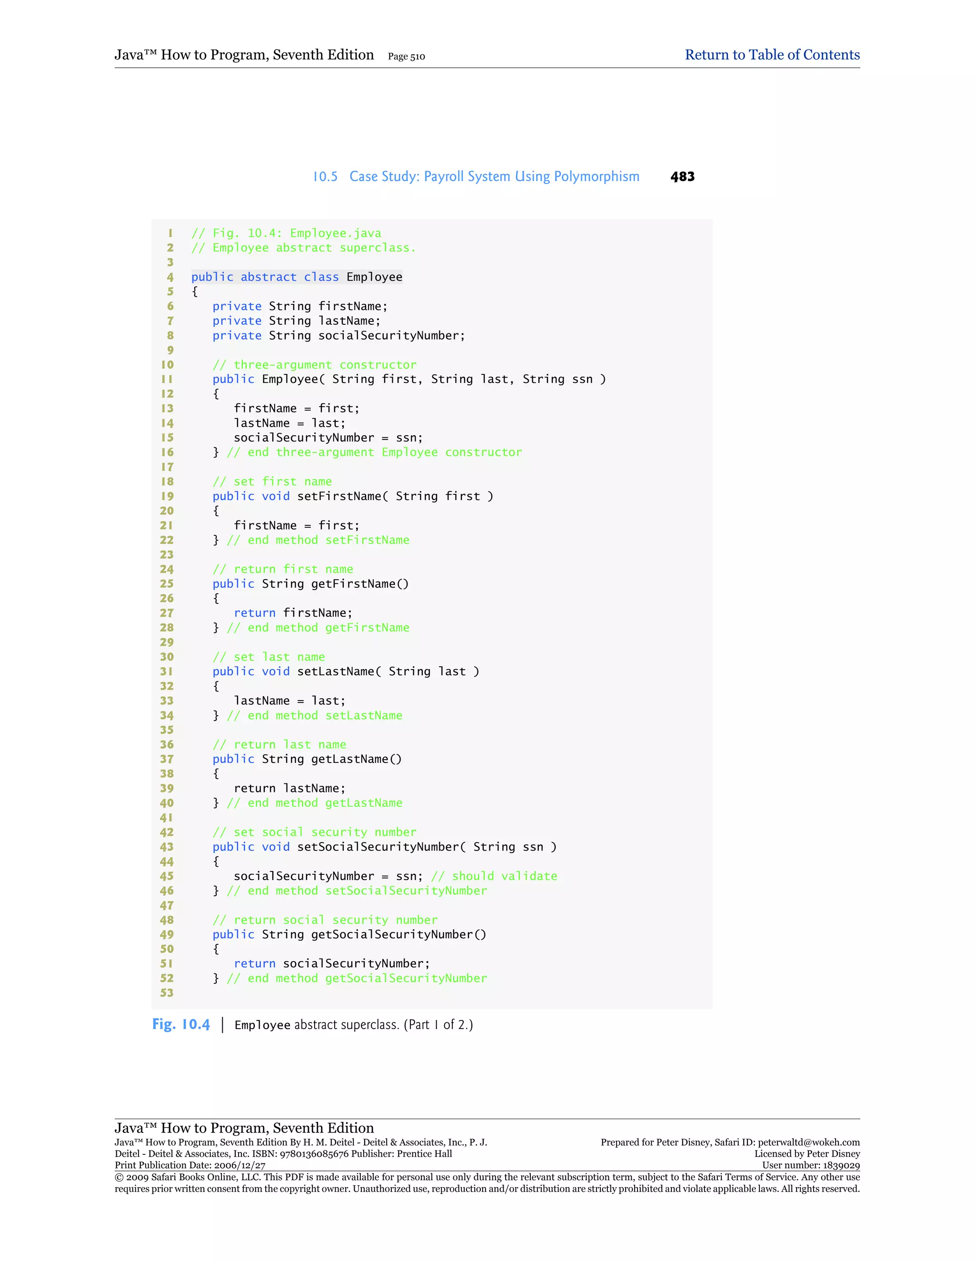The image size is (975, 1262).
Task: Click the private String socialSecurityNumber declaration
Action: [x=338, y=336]
